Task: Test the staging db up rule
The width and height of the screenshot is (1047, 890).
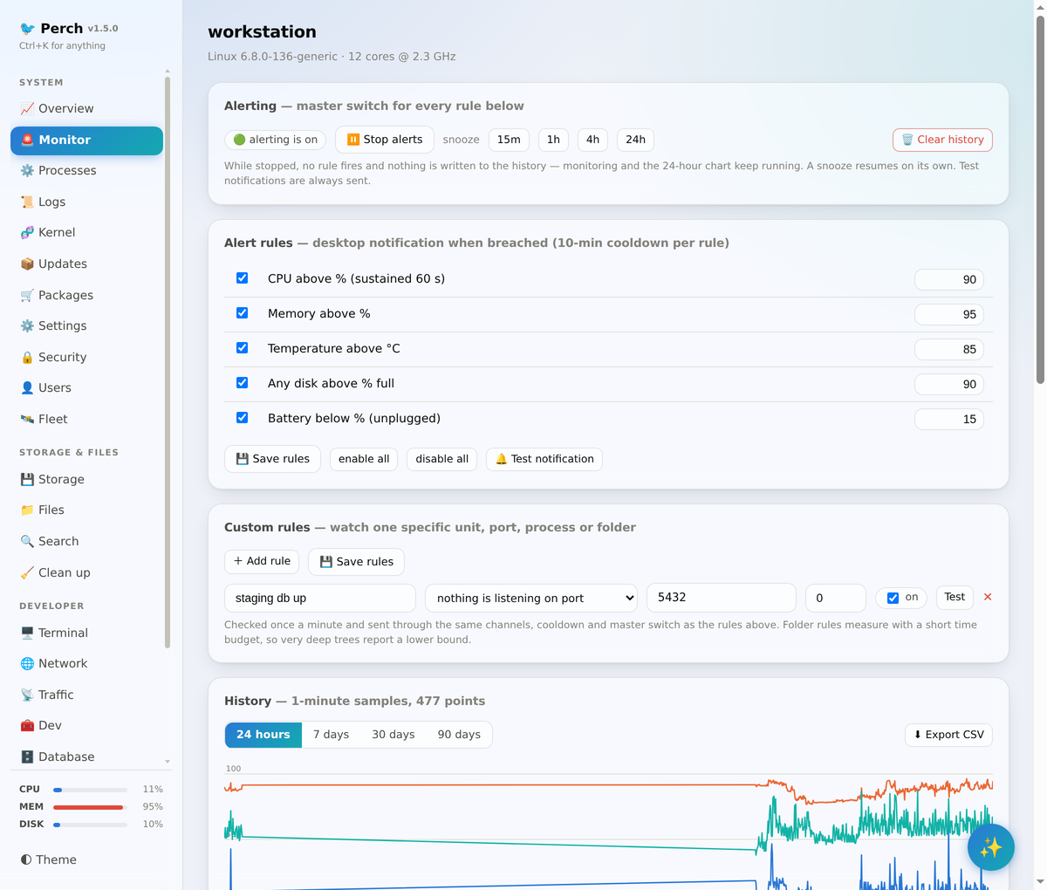Action: [955, 598]
